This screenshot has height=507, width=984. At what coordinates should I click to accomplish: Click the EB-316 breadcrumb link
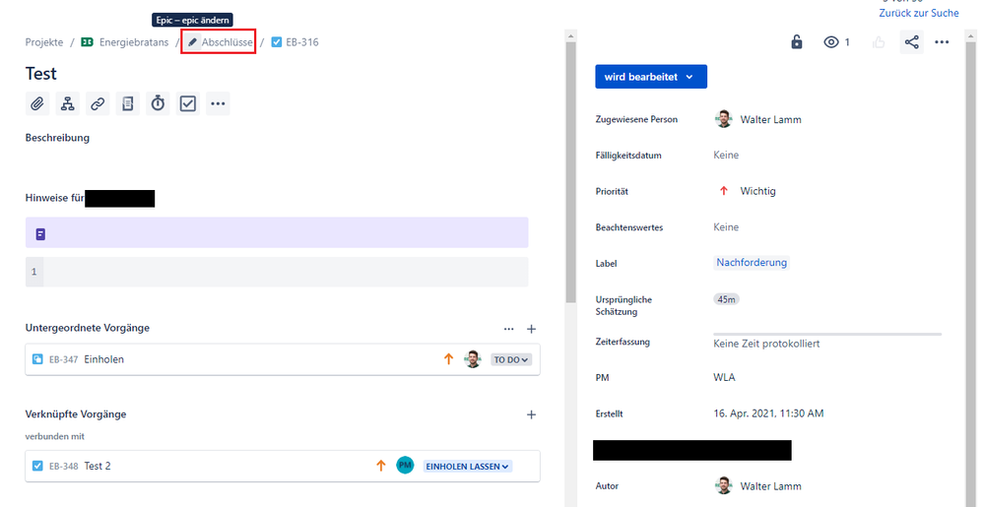click(301, 42)
